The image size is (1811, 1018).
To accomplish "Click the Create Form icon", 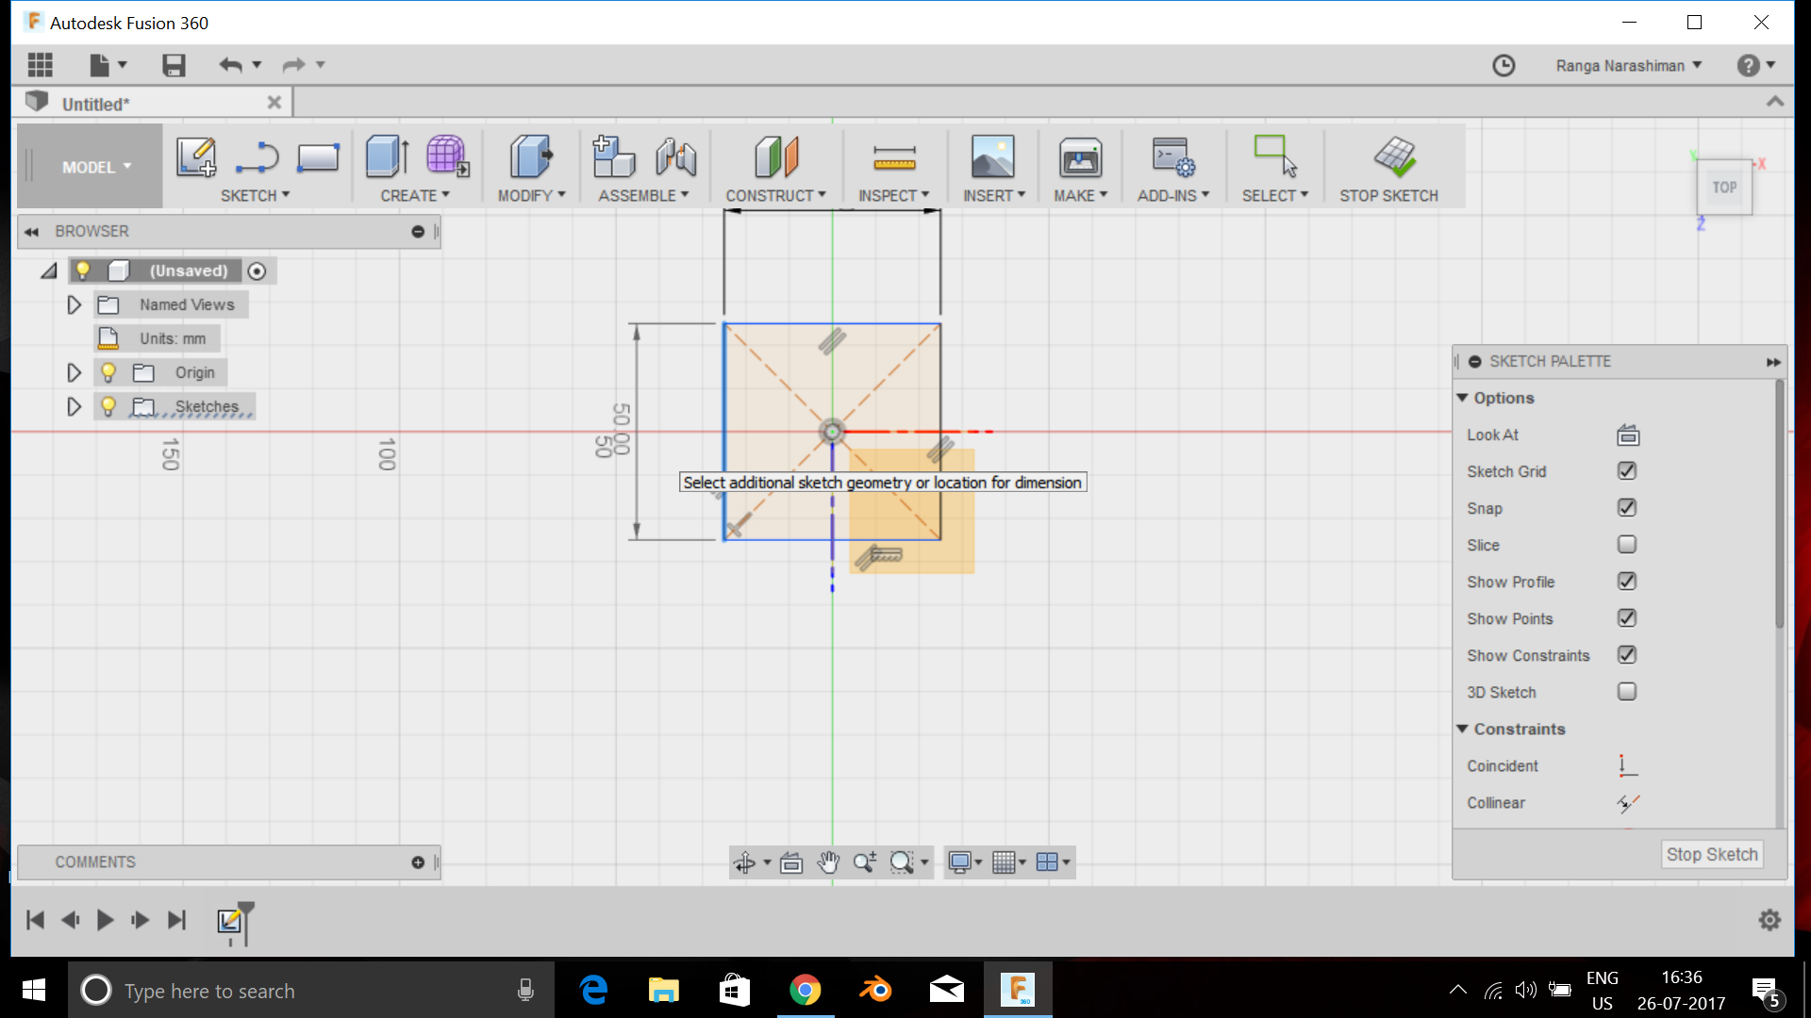I will click(x=447, y=156).
